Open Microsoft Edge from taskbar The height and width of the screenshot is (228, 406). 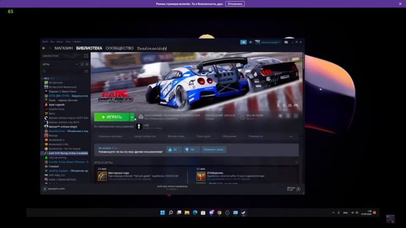point(195,213)
